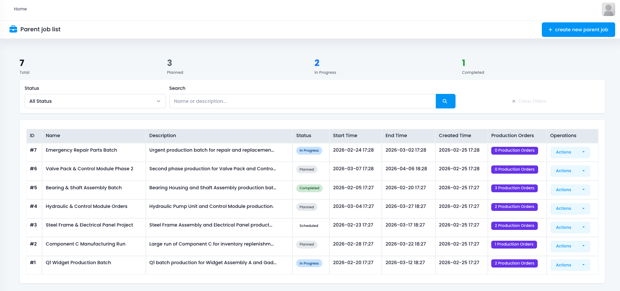The width and height of the screenshot is (620, 291).
Task: Click create new parent job button
Action: (x=578, y=30)
